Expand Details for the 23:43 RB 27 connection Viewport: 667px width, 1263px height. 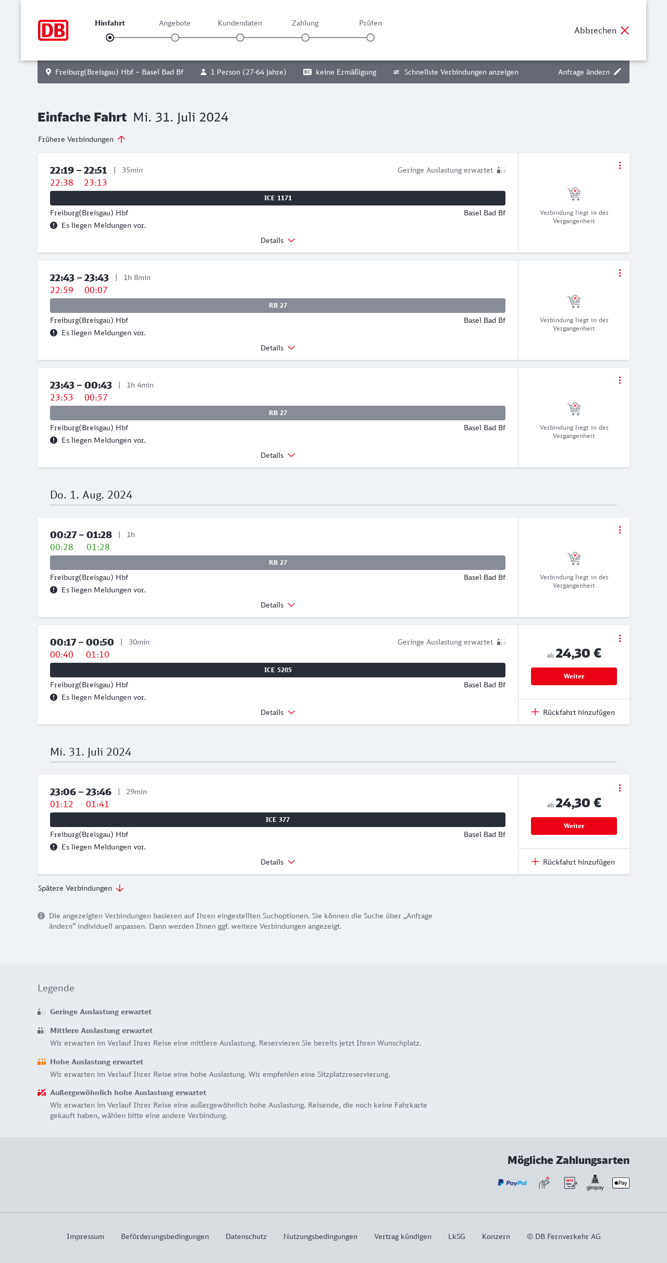278,455
